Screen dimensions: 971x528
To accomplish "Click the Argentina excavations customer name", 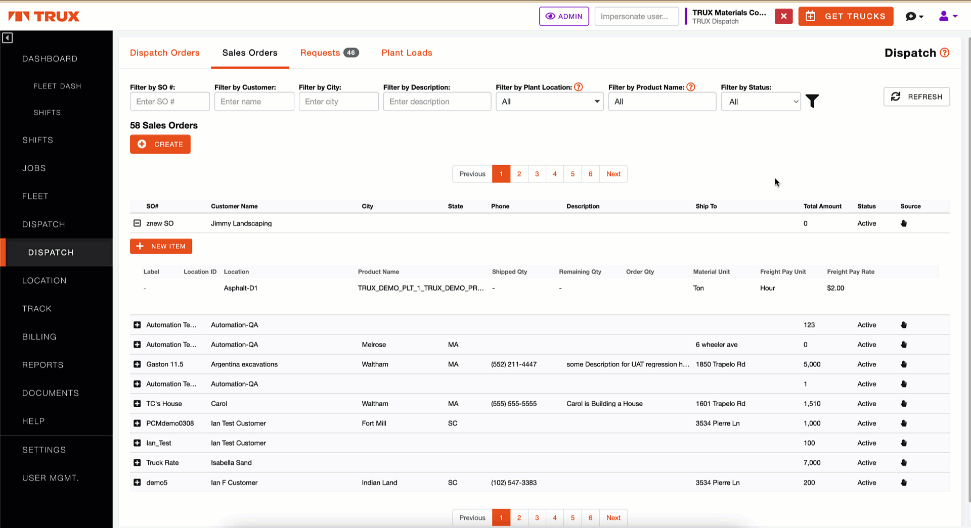I will pyautogui.click(x=244, y=364).
